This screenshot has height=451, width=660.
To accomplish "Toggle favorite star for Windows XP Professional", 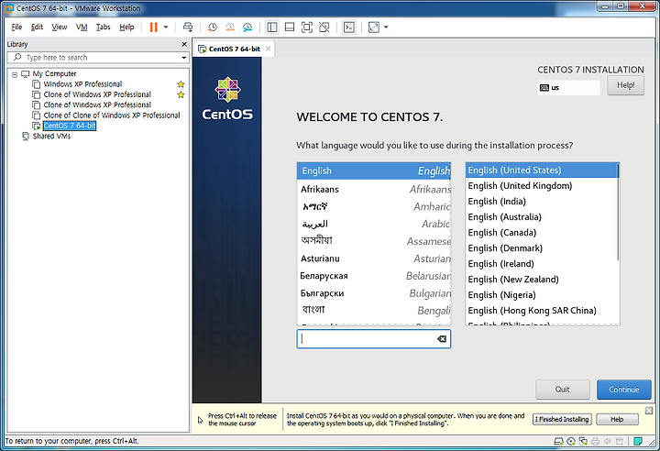I will pyautogui.click(x=181, y=84).
